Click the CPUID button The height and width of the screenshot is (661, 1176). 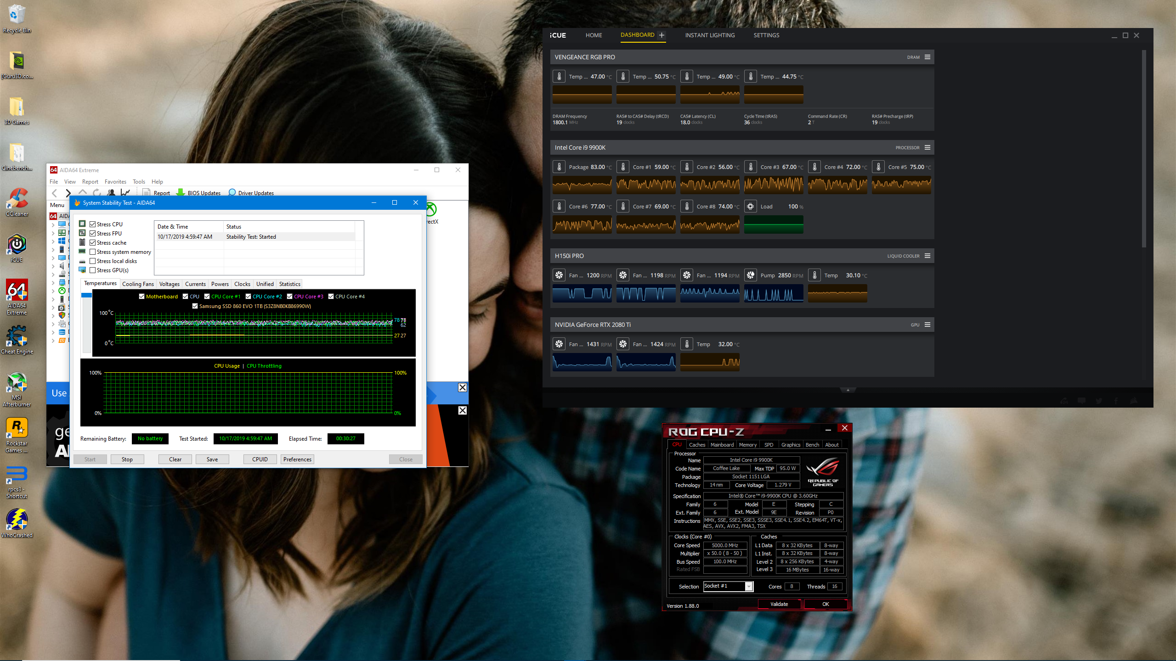pos(260,459)
